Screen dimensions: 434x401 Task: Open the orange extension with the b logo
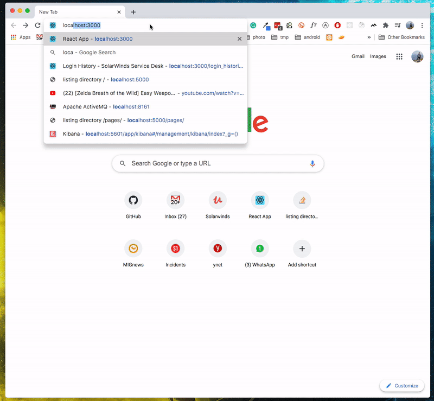(x=301, y=26)
